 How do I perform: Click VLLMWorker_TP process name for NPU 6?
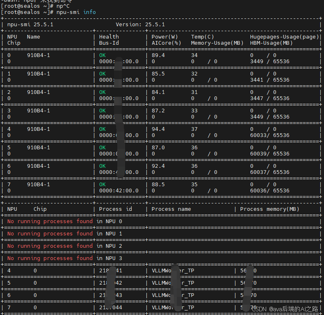[173, 295]
